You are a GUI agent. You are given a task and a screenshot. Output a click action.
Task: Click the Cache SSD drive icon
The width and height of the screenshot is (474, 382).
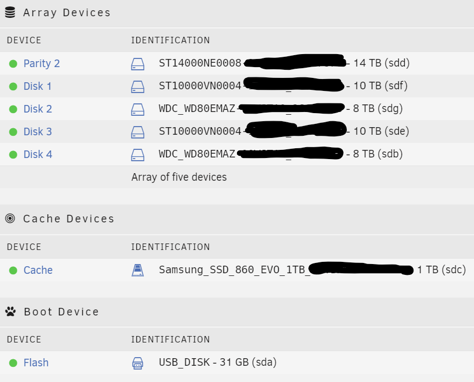click(137, 270)
